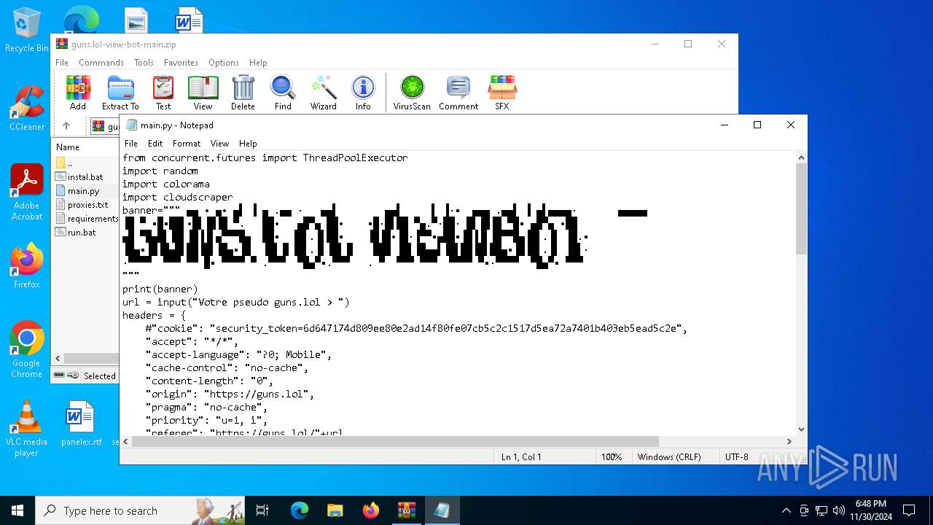Open WinRAR Tools menu
The image size is (933, 525).
click(144, 63)
